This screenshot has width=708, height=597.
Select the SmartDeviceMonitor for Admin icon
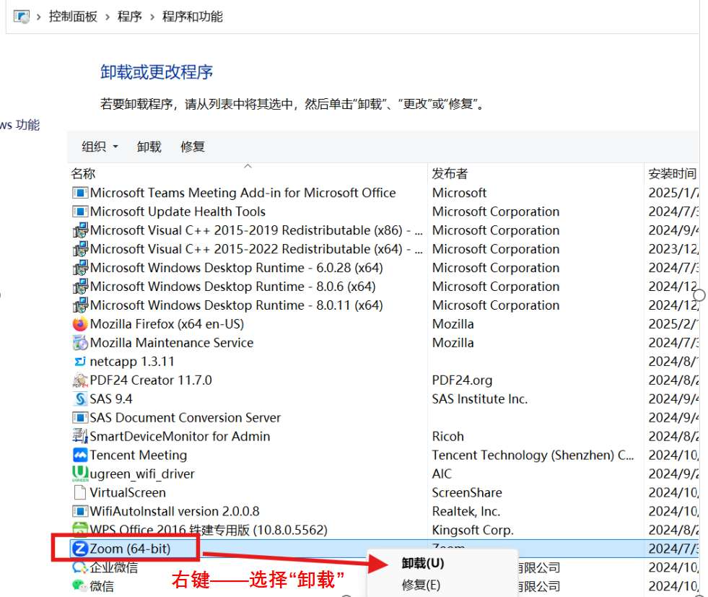point(80,436)
